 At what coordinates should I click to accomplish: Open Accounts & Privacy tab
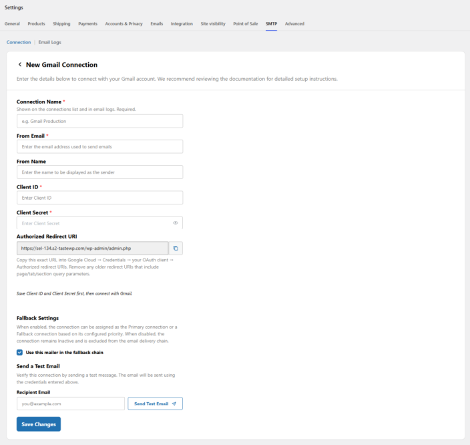pos(124,23)
